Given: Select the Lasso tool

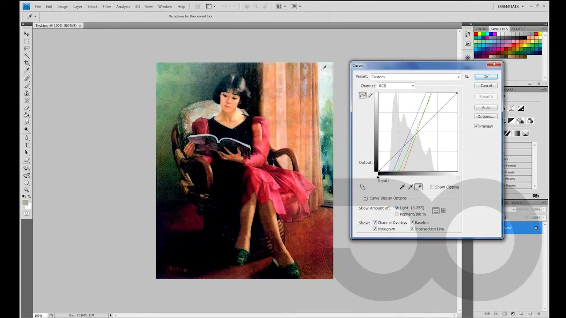Looking at the screenshot, I should pos(27,49).
